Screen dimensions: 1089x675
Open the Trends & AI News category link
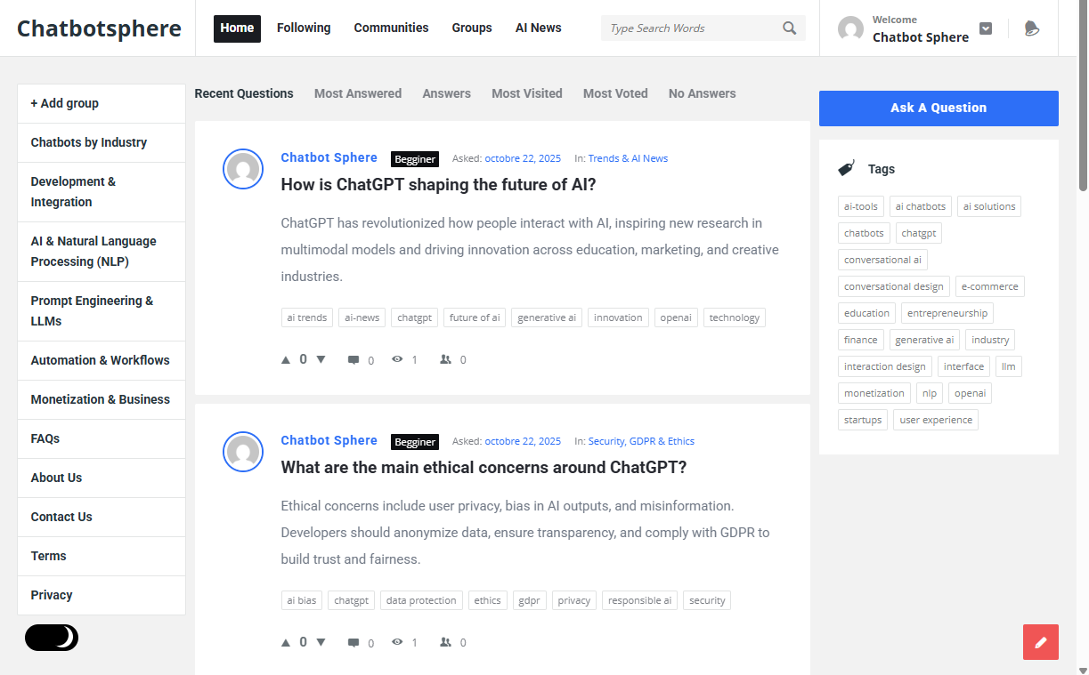[x=628, y=158]
